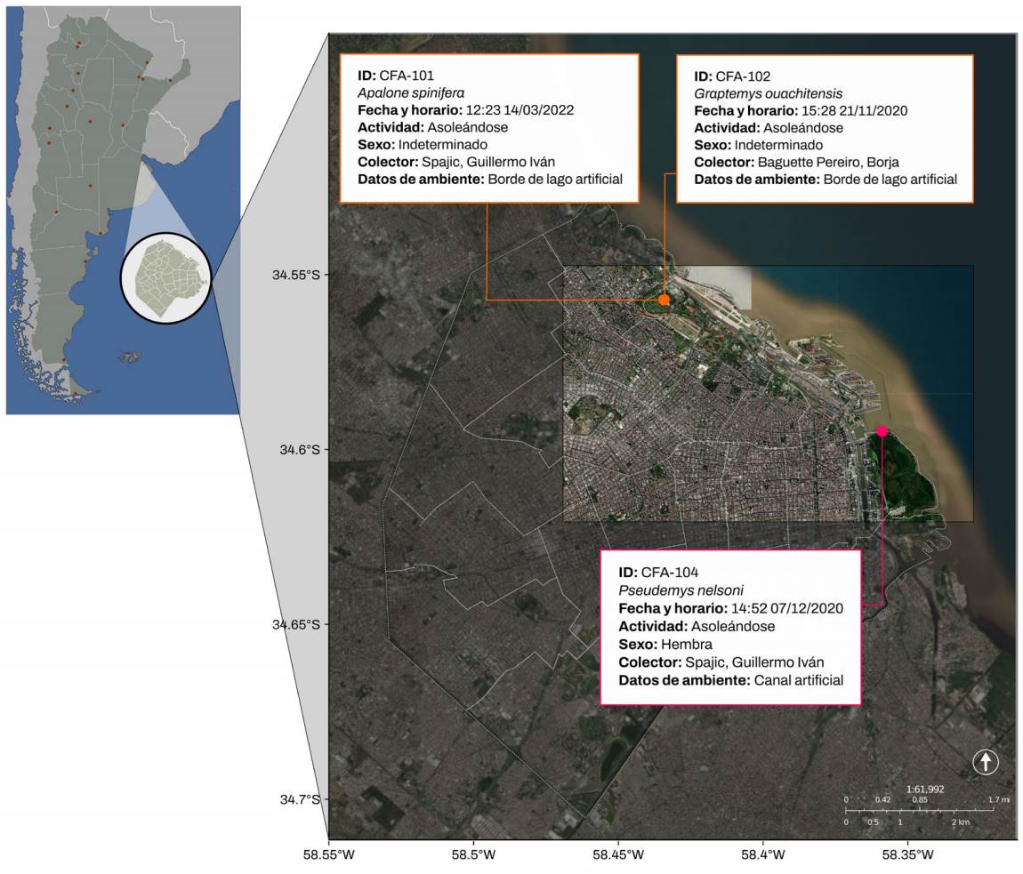Click the 2 km scale bar label
This screenshot has height=874, width=1023.
959,822
